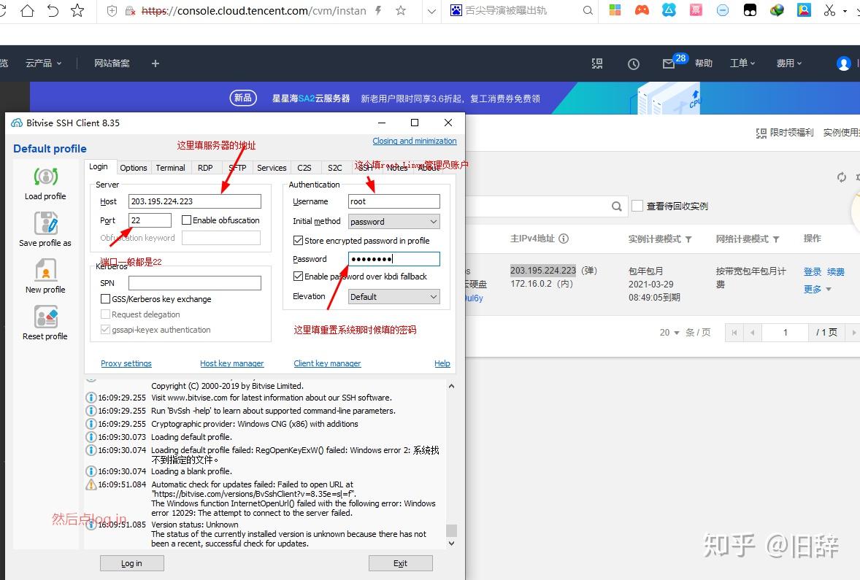
Task: Open browser home page icon
Action: tap(27, 10)
